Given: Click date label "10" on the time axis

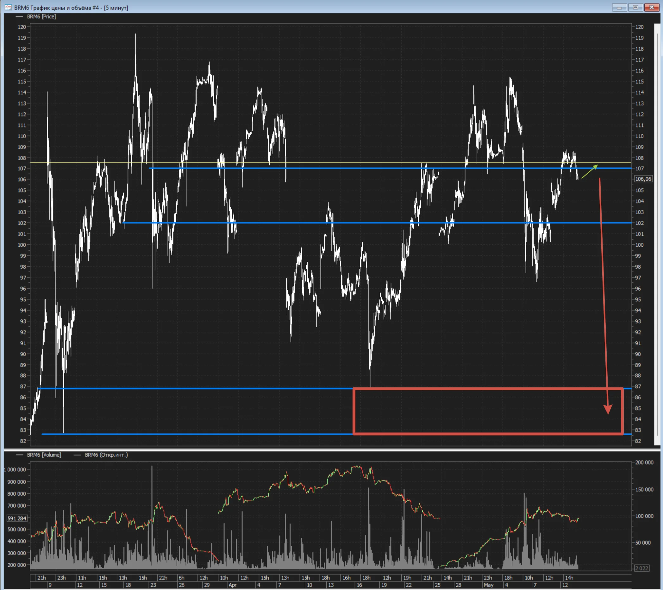Looking at the screenshot, I should [x=310, y=585].
